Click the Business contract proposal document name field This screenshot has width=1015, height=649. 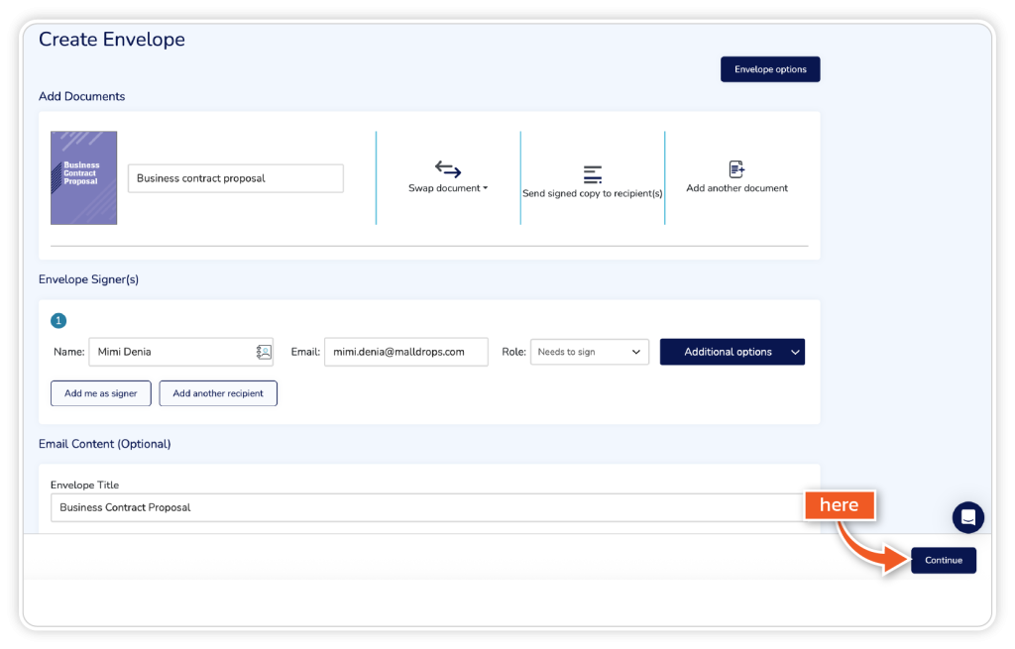click(x=235, y=178)
